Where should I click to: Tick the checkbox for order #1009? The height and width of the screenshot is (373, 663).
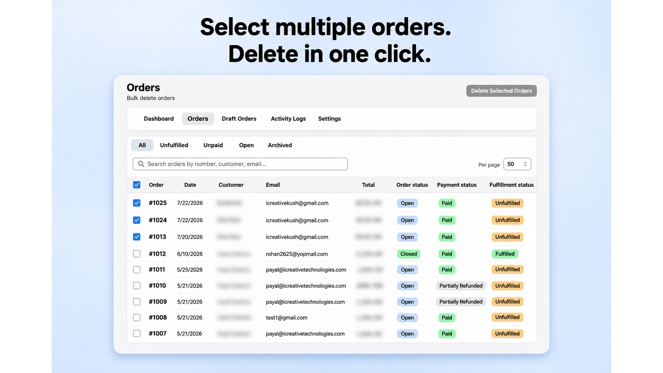point(137,302)
